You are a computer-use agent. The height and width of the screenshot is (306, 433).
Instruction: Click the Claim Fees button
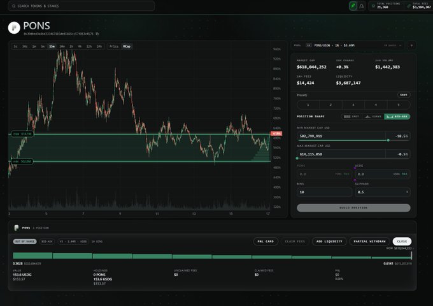pos(295,242)
